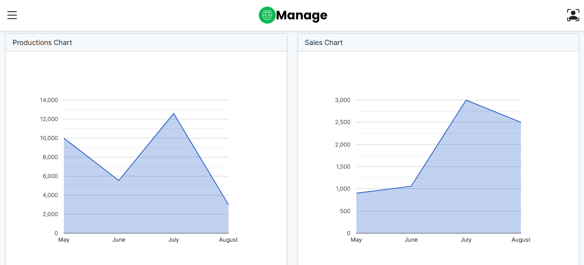
Task: Click the Manage brand title text
Action: 302,16
